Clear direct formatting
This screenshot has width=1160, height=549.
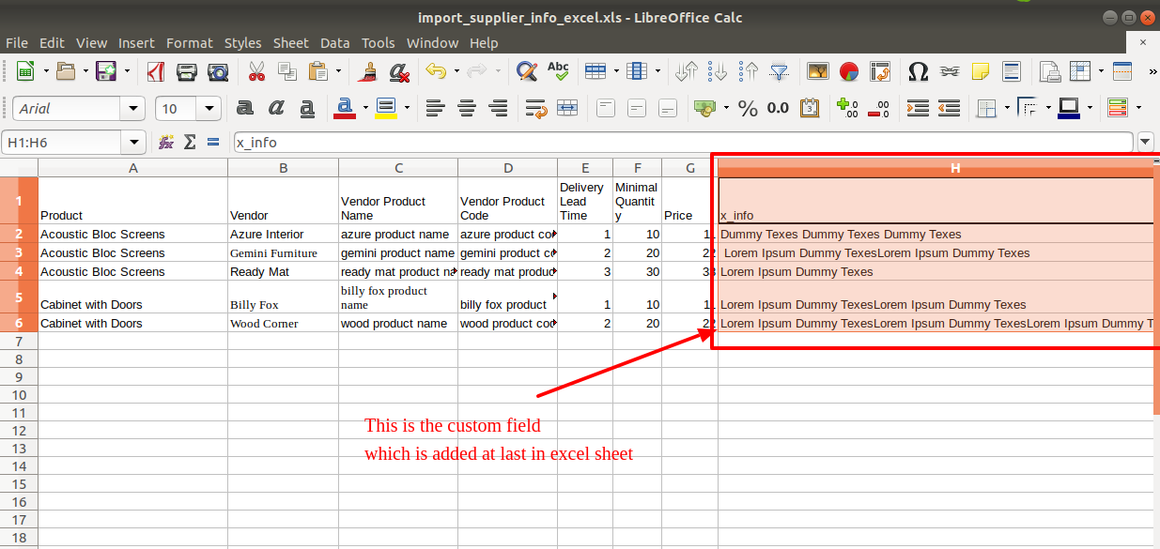click(x=399, y=71)
